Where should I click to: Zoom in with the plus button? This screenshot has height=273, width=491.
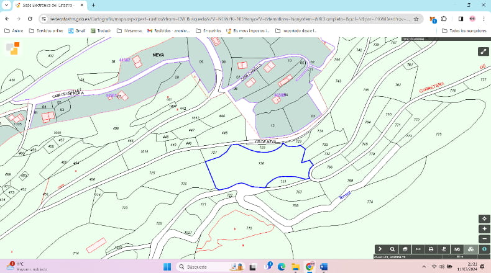(484, 229)
